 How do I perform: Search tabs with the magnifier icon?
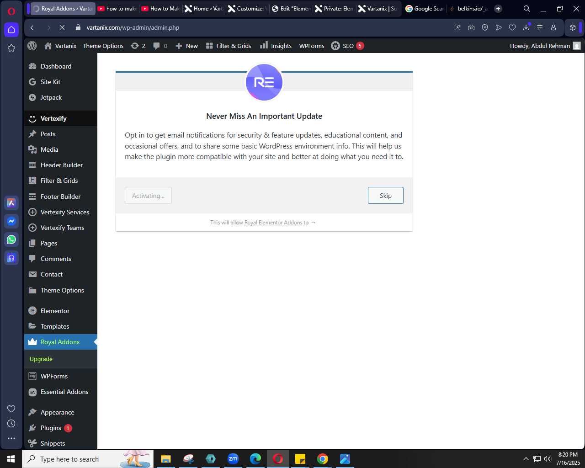pos(527,9)
